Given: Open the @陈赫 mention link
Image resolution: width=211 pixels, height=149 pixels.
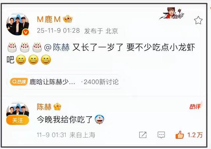Looking at the screenshot, I should tap(57, 47).
